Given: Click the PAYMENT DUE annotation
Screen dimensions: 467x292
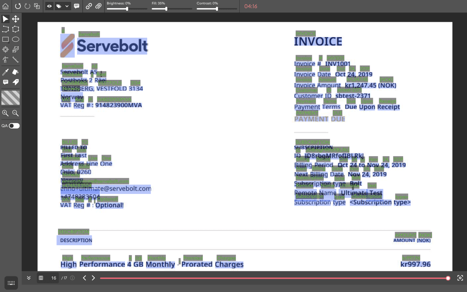Looking at the screenshot, I should click(x=320, y=119).
